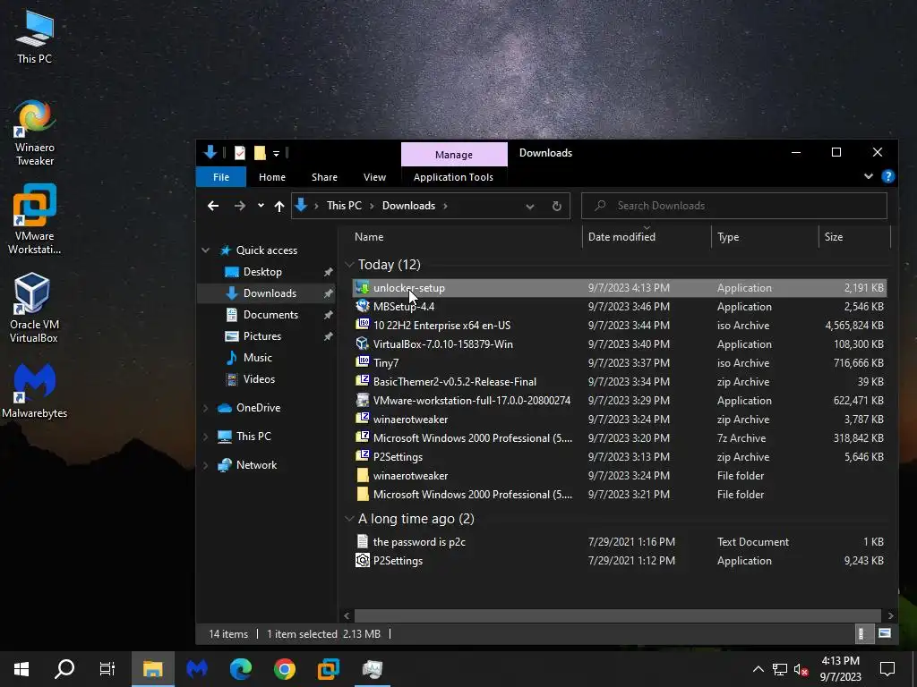Viewport: 917px width, 687px height.
Task: Switch to Large icons view layout
Action: pyautogui.click(x=884, y=633)
